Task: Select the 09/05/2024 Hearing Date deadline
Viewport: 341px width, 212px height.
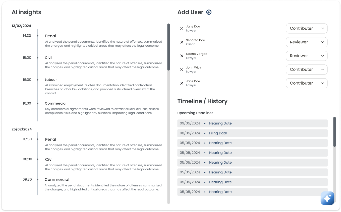Action: (x=252, y=123)
